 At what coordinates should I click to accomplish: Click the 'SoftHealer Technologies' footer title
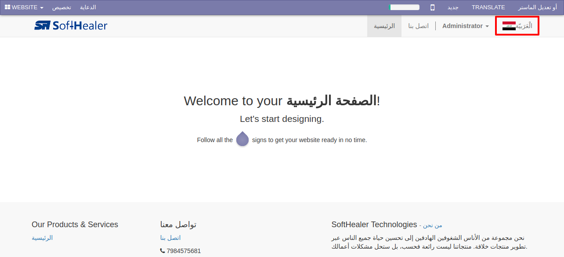click(x=374, y=225)
